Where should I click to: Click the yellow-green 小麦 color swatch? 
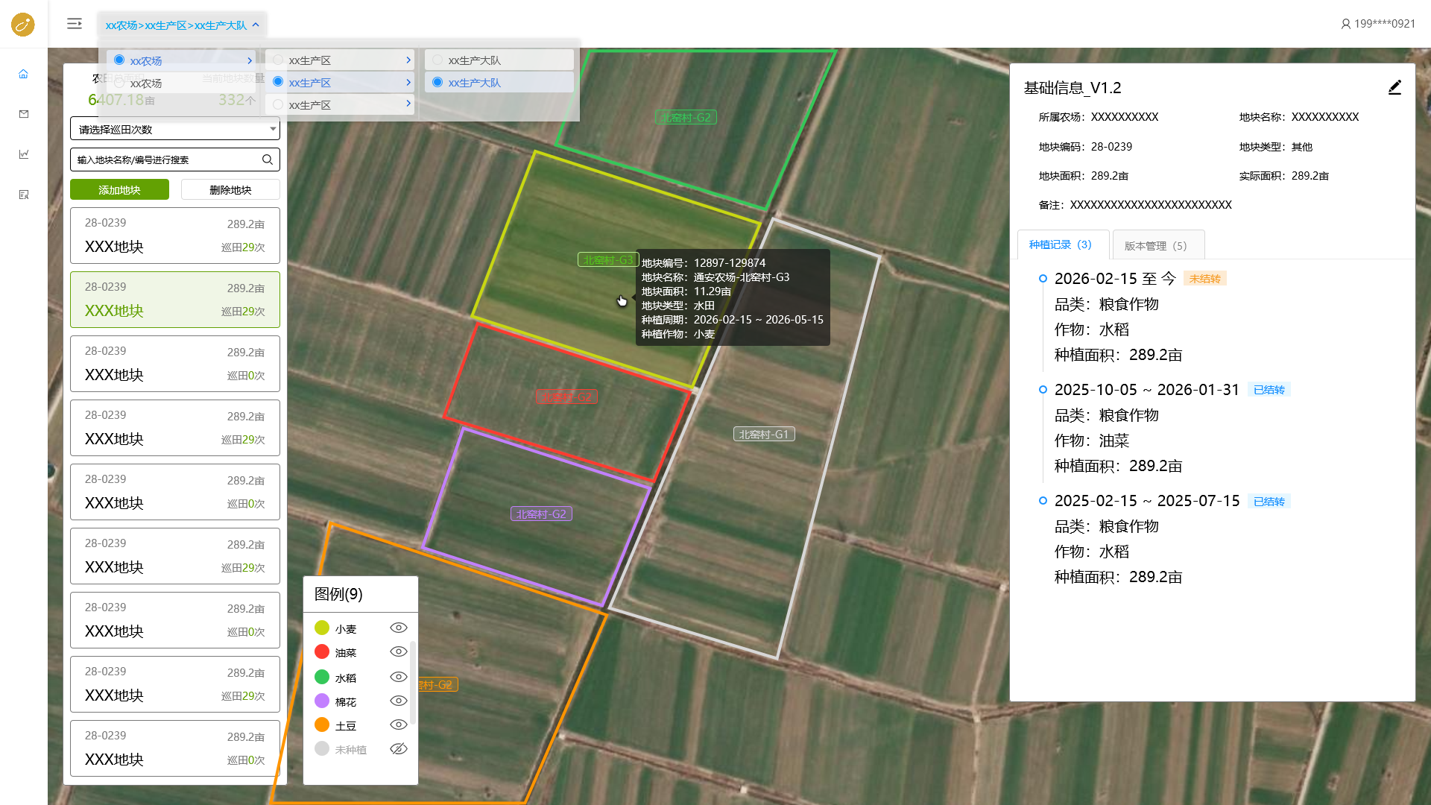(322, 628)
